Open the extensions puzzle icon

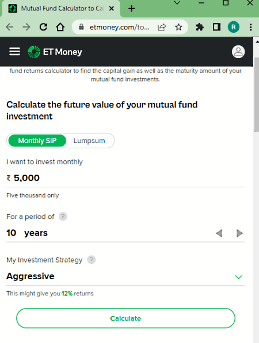tap(200, 27)
